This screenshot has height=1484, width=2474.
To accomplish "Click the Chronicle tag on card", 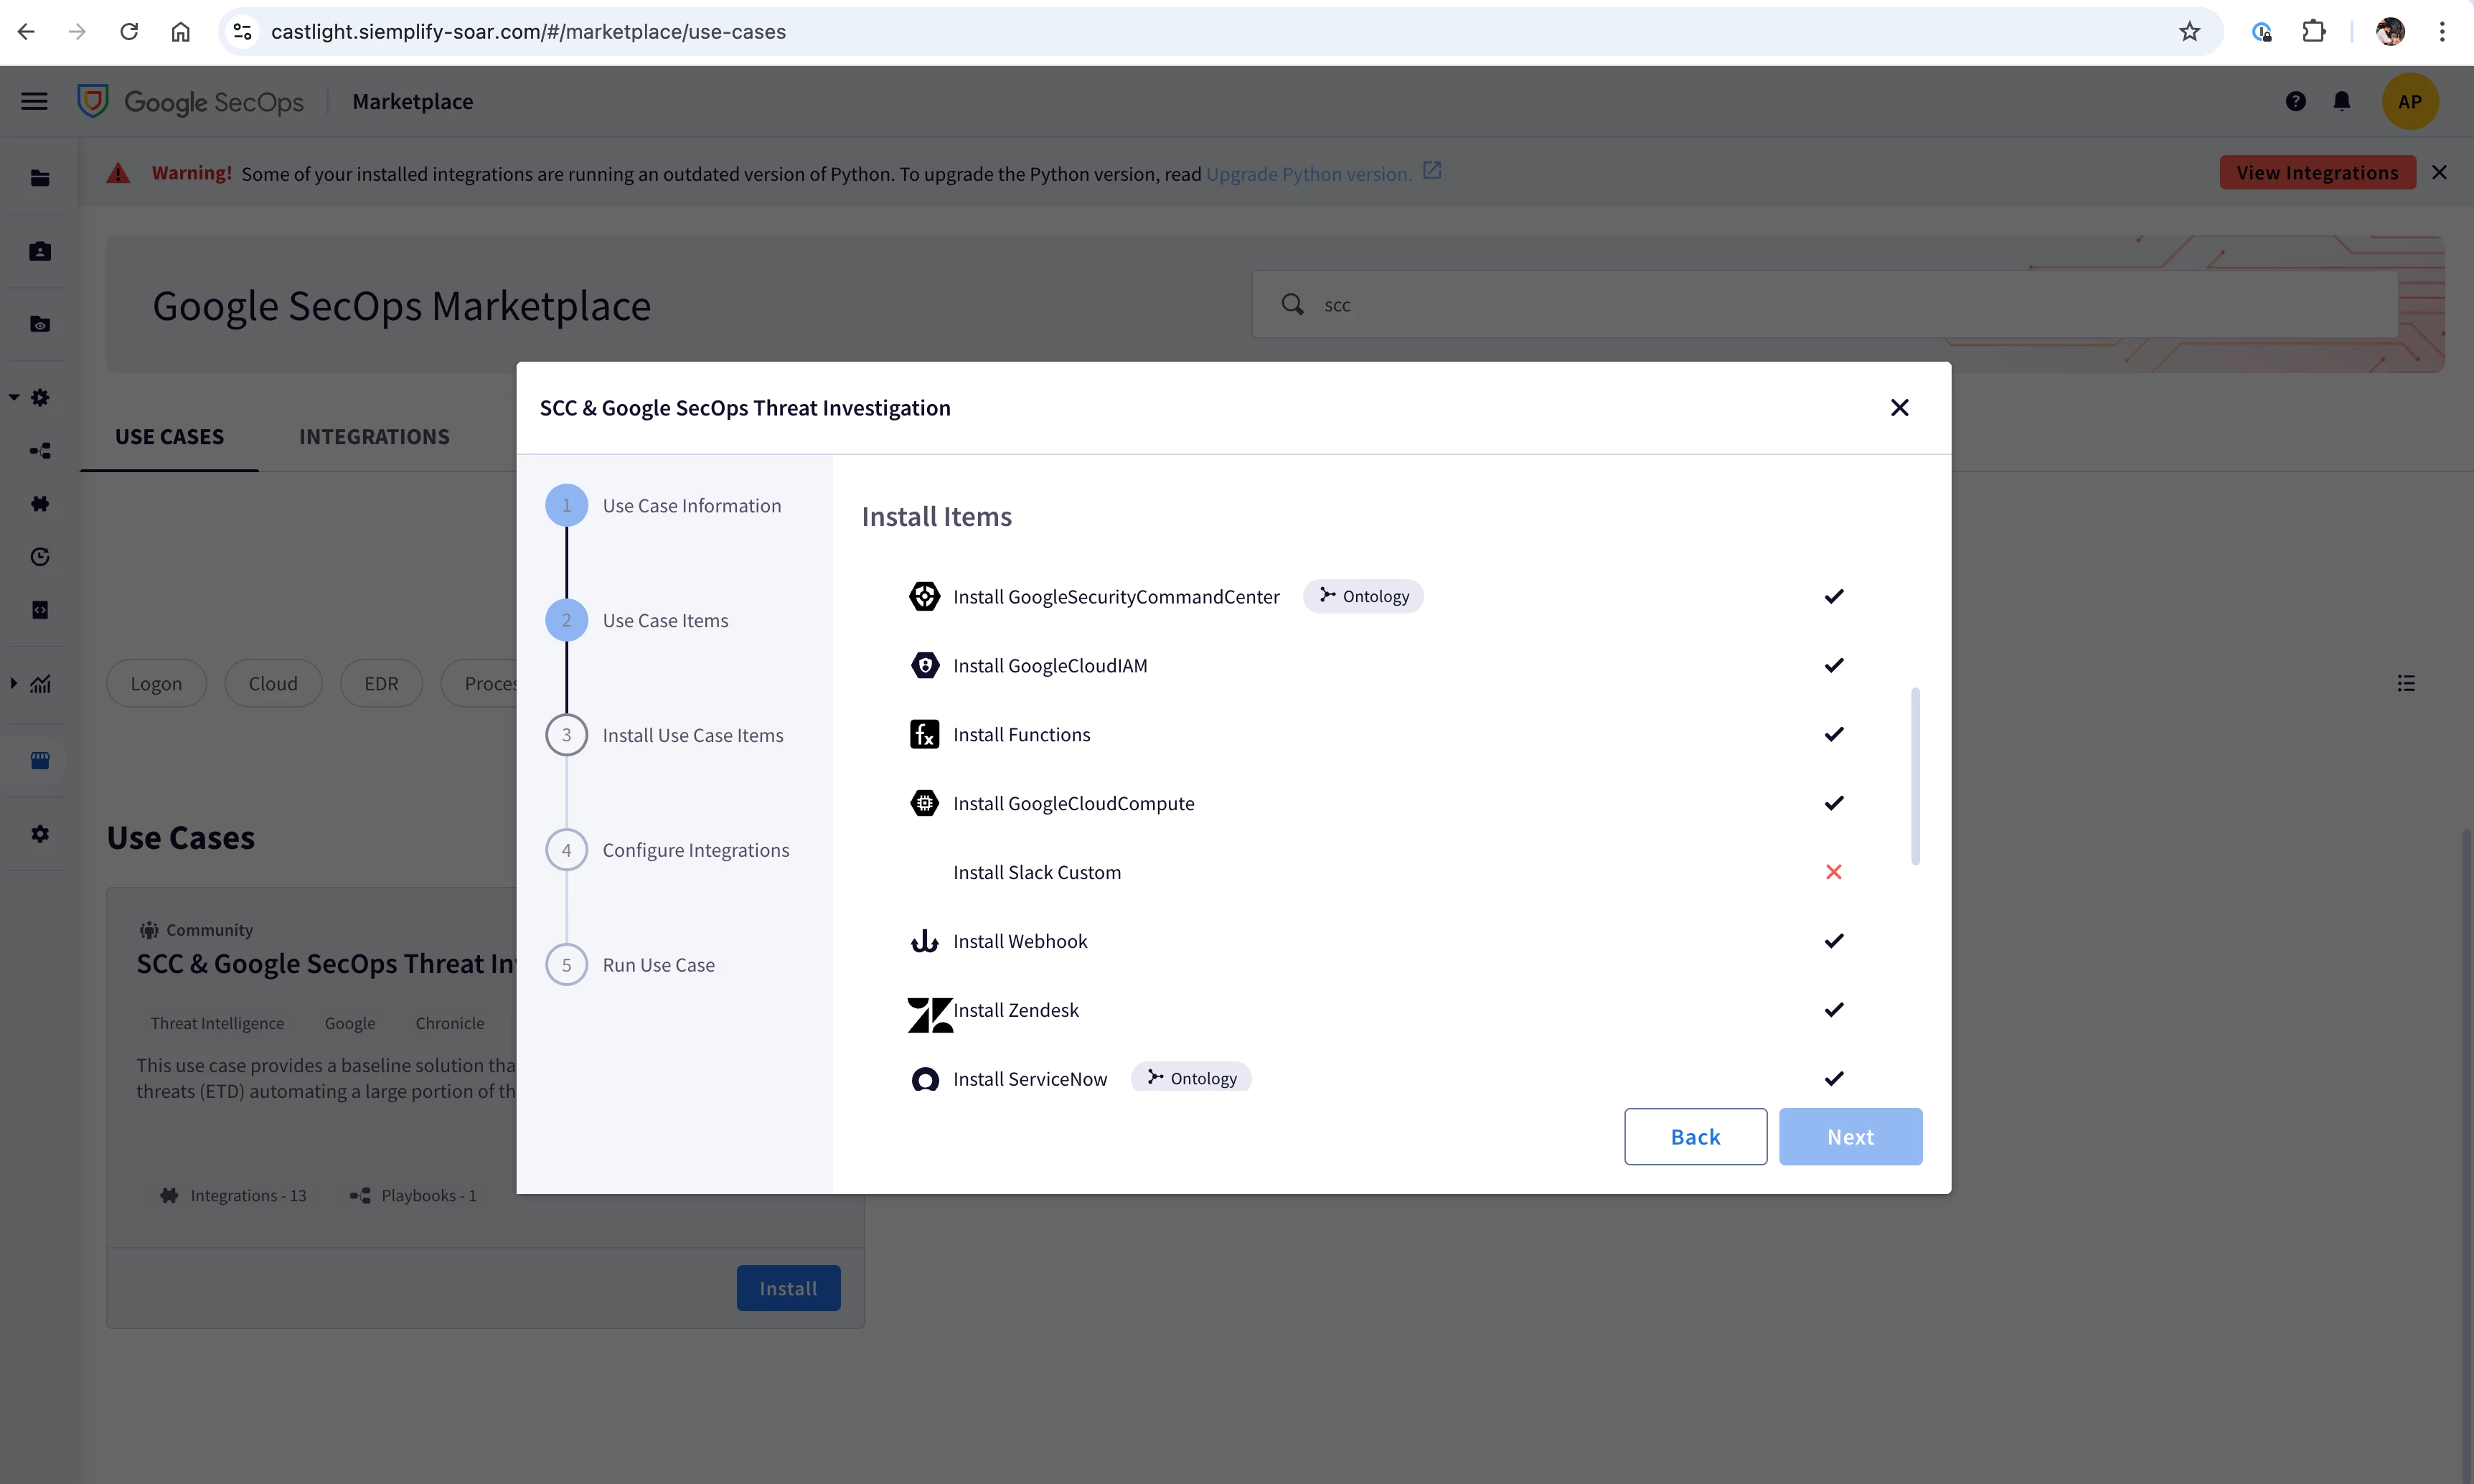I will click(x=450, y=1023).
